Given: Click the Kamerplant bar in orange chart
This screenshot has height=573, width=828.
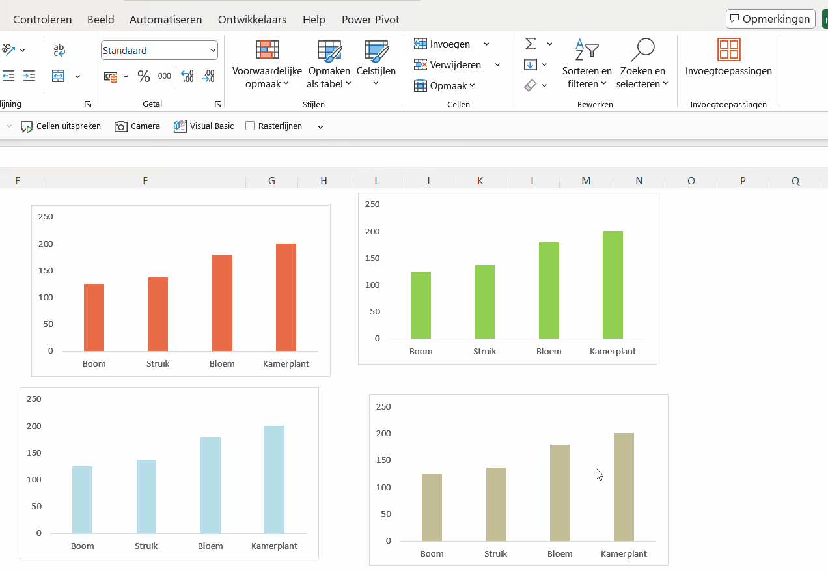Looking at the screenshot, I should 286,298.
